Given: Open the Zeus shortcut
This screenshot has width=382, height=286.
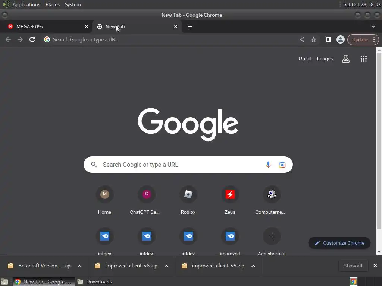Looking at the screenshot, I should 230,201.
